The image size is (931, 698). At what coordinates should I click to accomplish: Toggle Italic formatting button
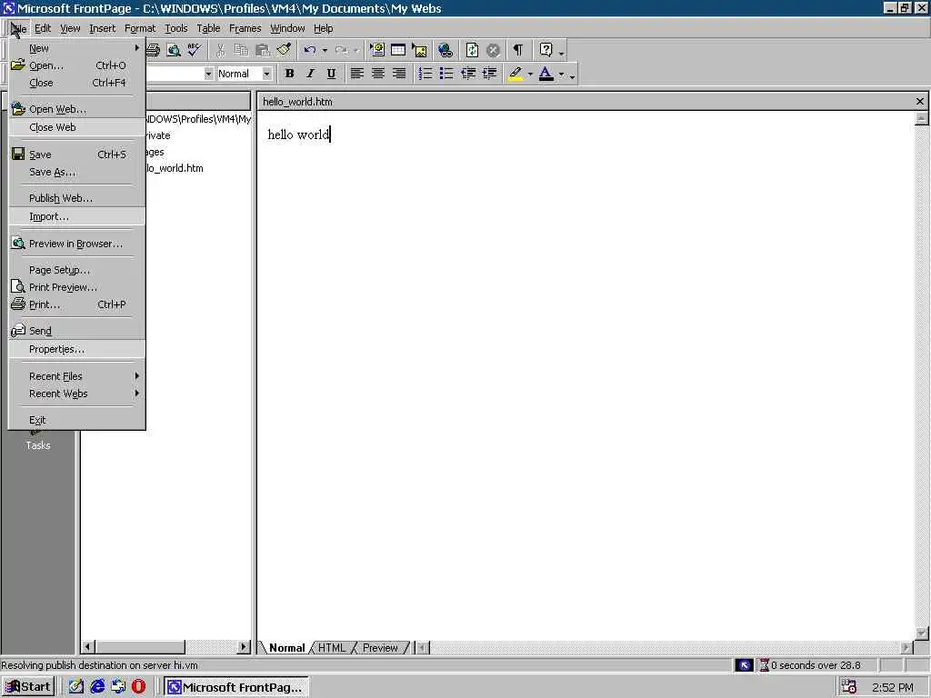coord(310,74)
